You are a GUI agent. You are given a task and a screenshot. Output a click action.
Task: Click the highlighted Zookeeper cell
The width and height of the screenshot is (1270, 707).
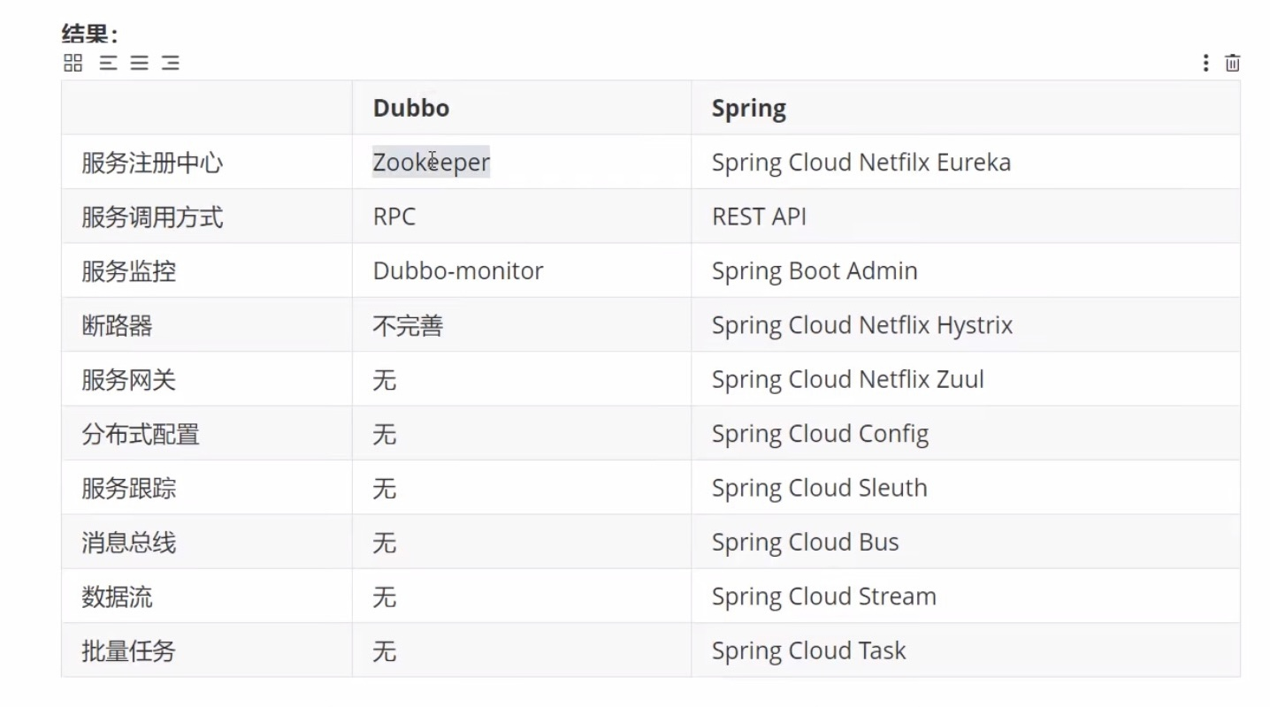click(431, 163)
